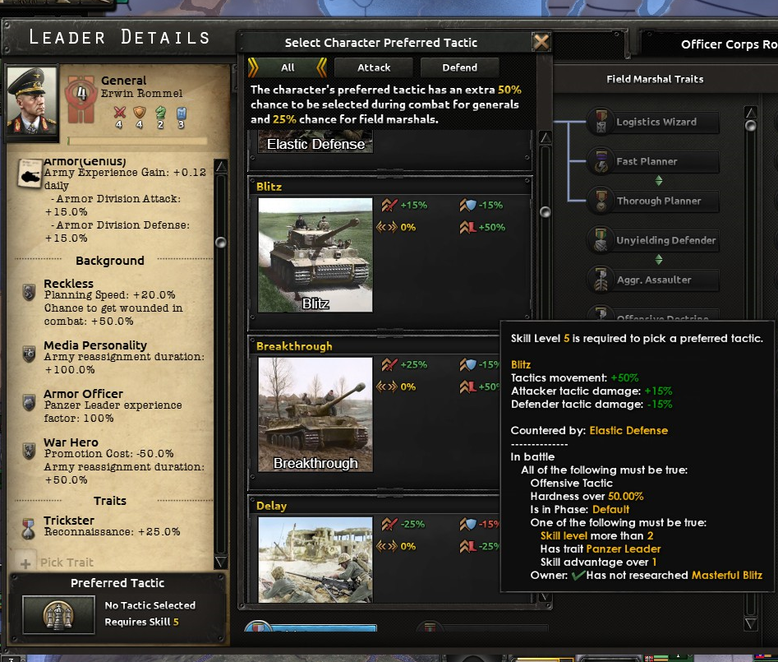Select the Logistics Wizard trait icon
The width and height of the screenshot is (778, 662).
coord(601,122)
